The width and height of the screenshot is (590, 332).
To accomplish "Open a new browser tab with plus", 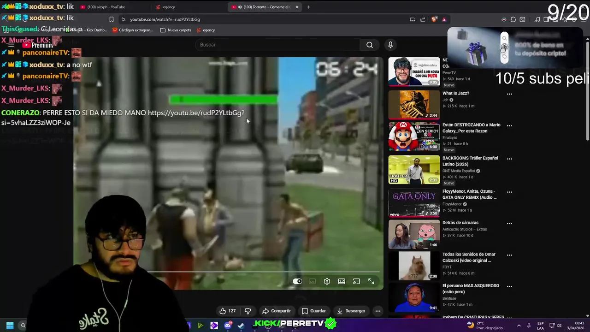I will pyautogui.click(x=308, y=7).
